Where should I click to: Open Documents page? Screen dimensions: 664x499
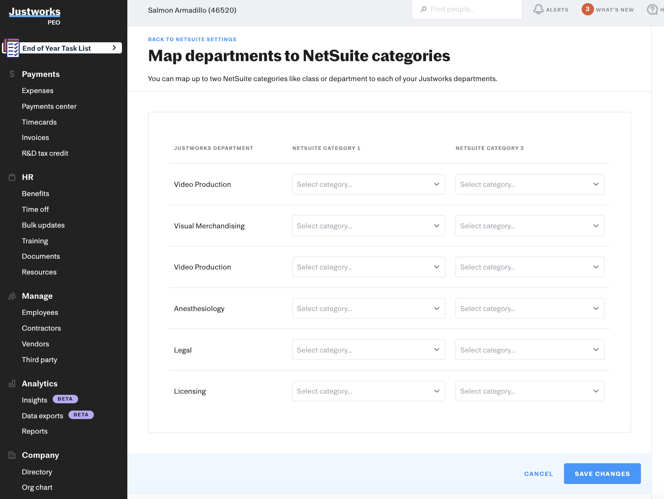[41, 256]
